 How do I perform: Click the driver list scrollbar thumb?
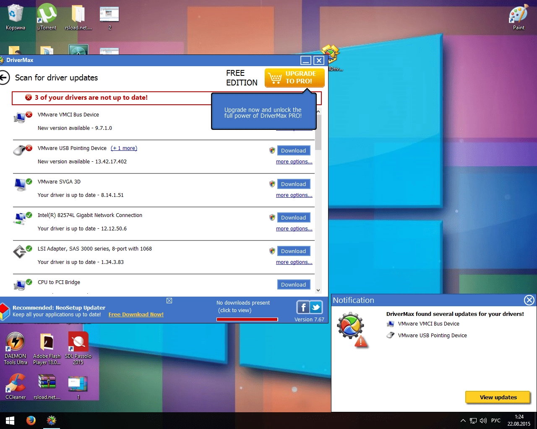point(318,132)
